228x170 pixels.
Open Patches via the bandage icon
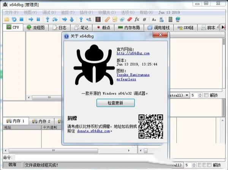coord(107,19)
